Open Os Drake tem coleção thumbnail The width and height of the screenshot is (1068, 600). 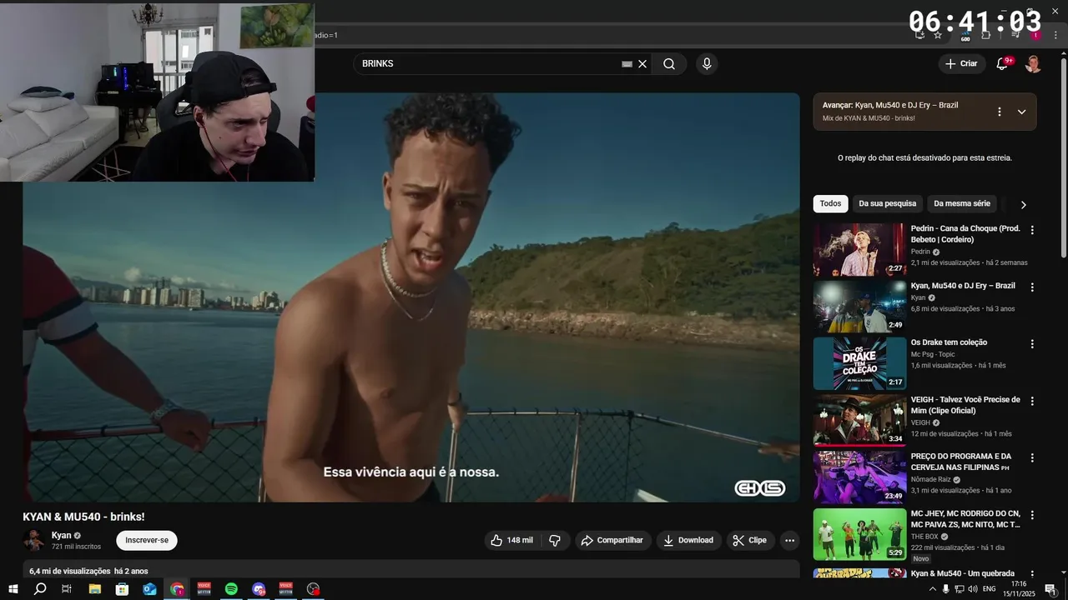[x=859, y=363]
